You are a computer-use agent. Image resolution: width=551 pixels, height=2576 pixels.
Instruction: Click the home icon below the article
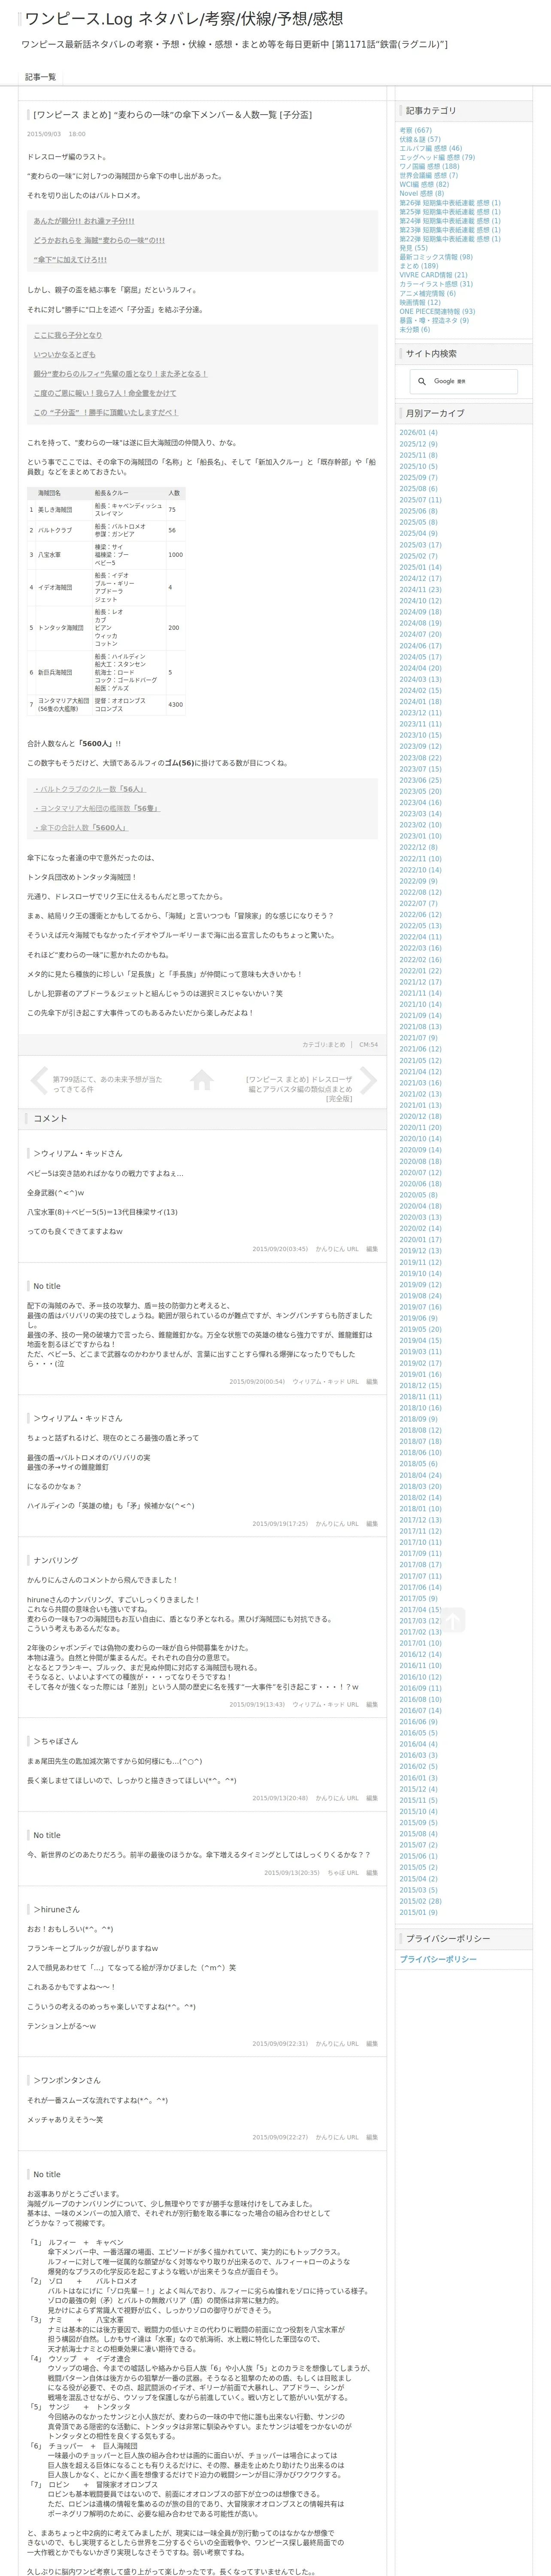202,1080
